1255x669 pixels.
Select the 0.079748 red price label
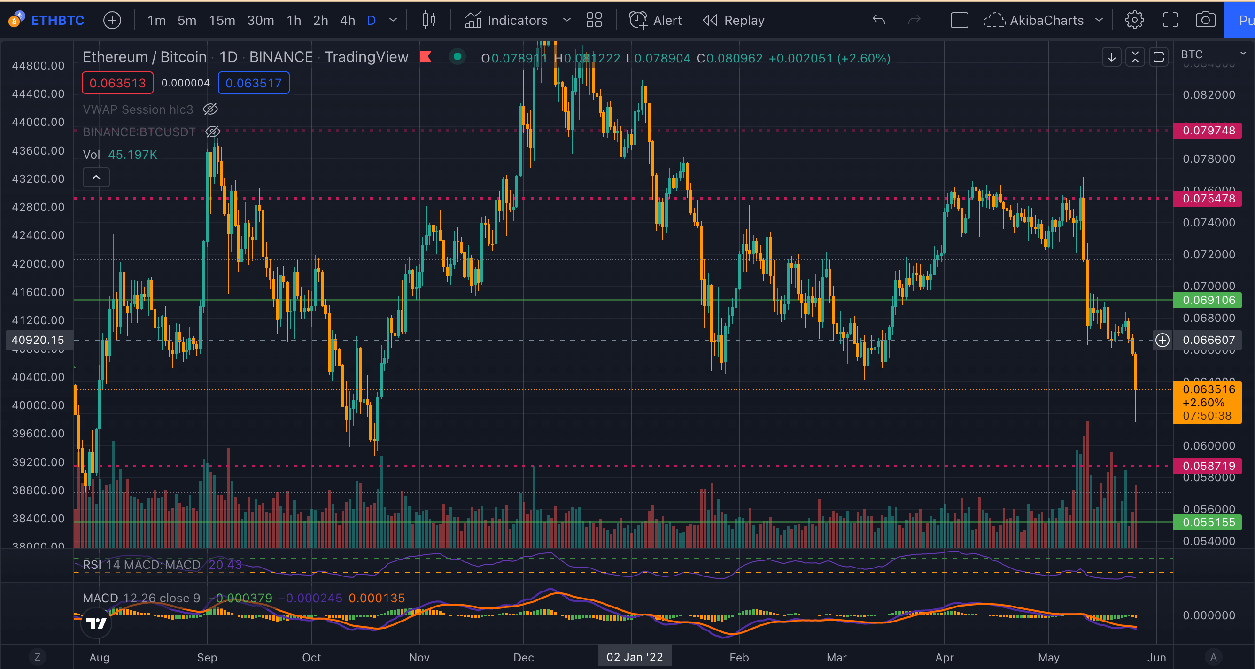[x=1208, y=131]
